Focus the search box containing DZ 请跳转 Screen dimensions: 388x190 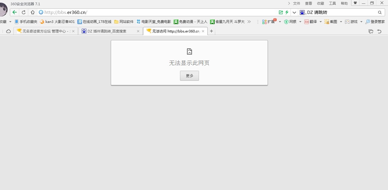coord(342,12)
